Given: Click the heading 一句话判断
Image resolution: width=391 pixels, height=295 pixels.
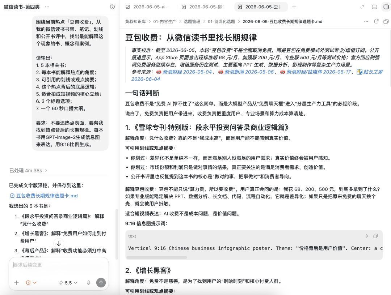Looking at the screenshot, I should tap(142, 93).
